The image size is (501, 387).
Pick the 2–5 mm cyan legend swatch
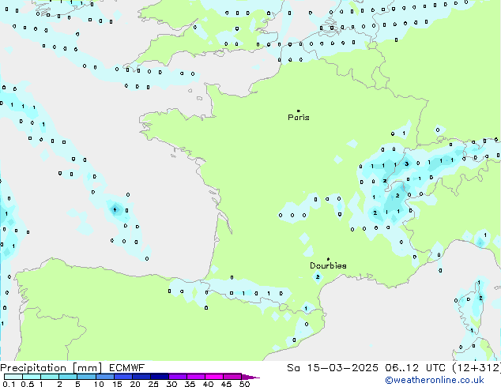pyautogui.click(x=68, y=377)
